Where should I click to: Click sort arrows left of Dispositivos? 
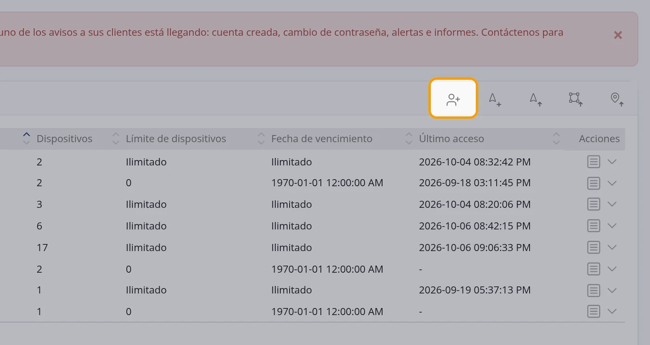pyautogui.click(x=26, y=138)
